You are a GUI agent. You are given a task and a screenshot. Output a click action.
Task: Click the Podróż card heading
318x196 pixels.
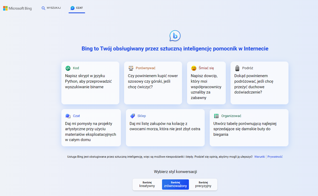pyautogui.click(x=248, y=68)
